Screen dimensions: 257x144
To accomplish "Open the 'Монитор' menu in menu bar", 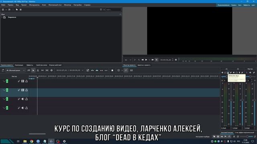I will pos(67,5).
